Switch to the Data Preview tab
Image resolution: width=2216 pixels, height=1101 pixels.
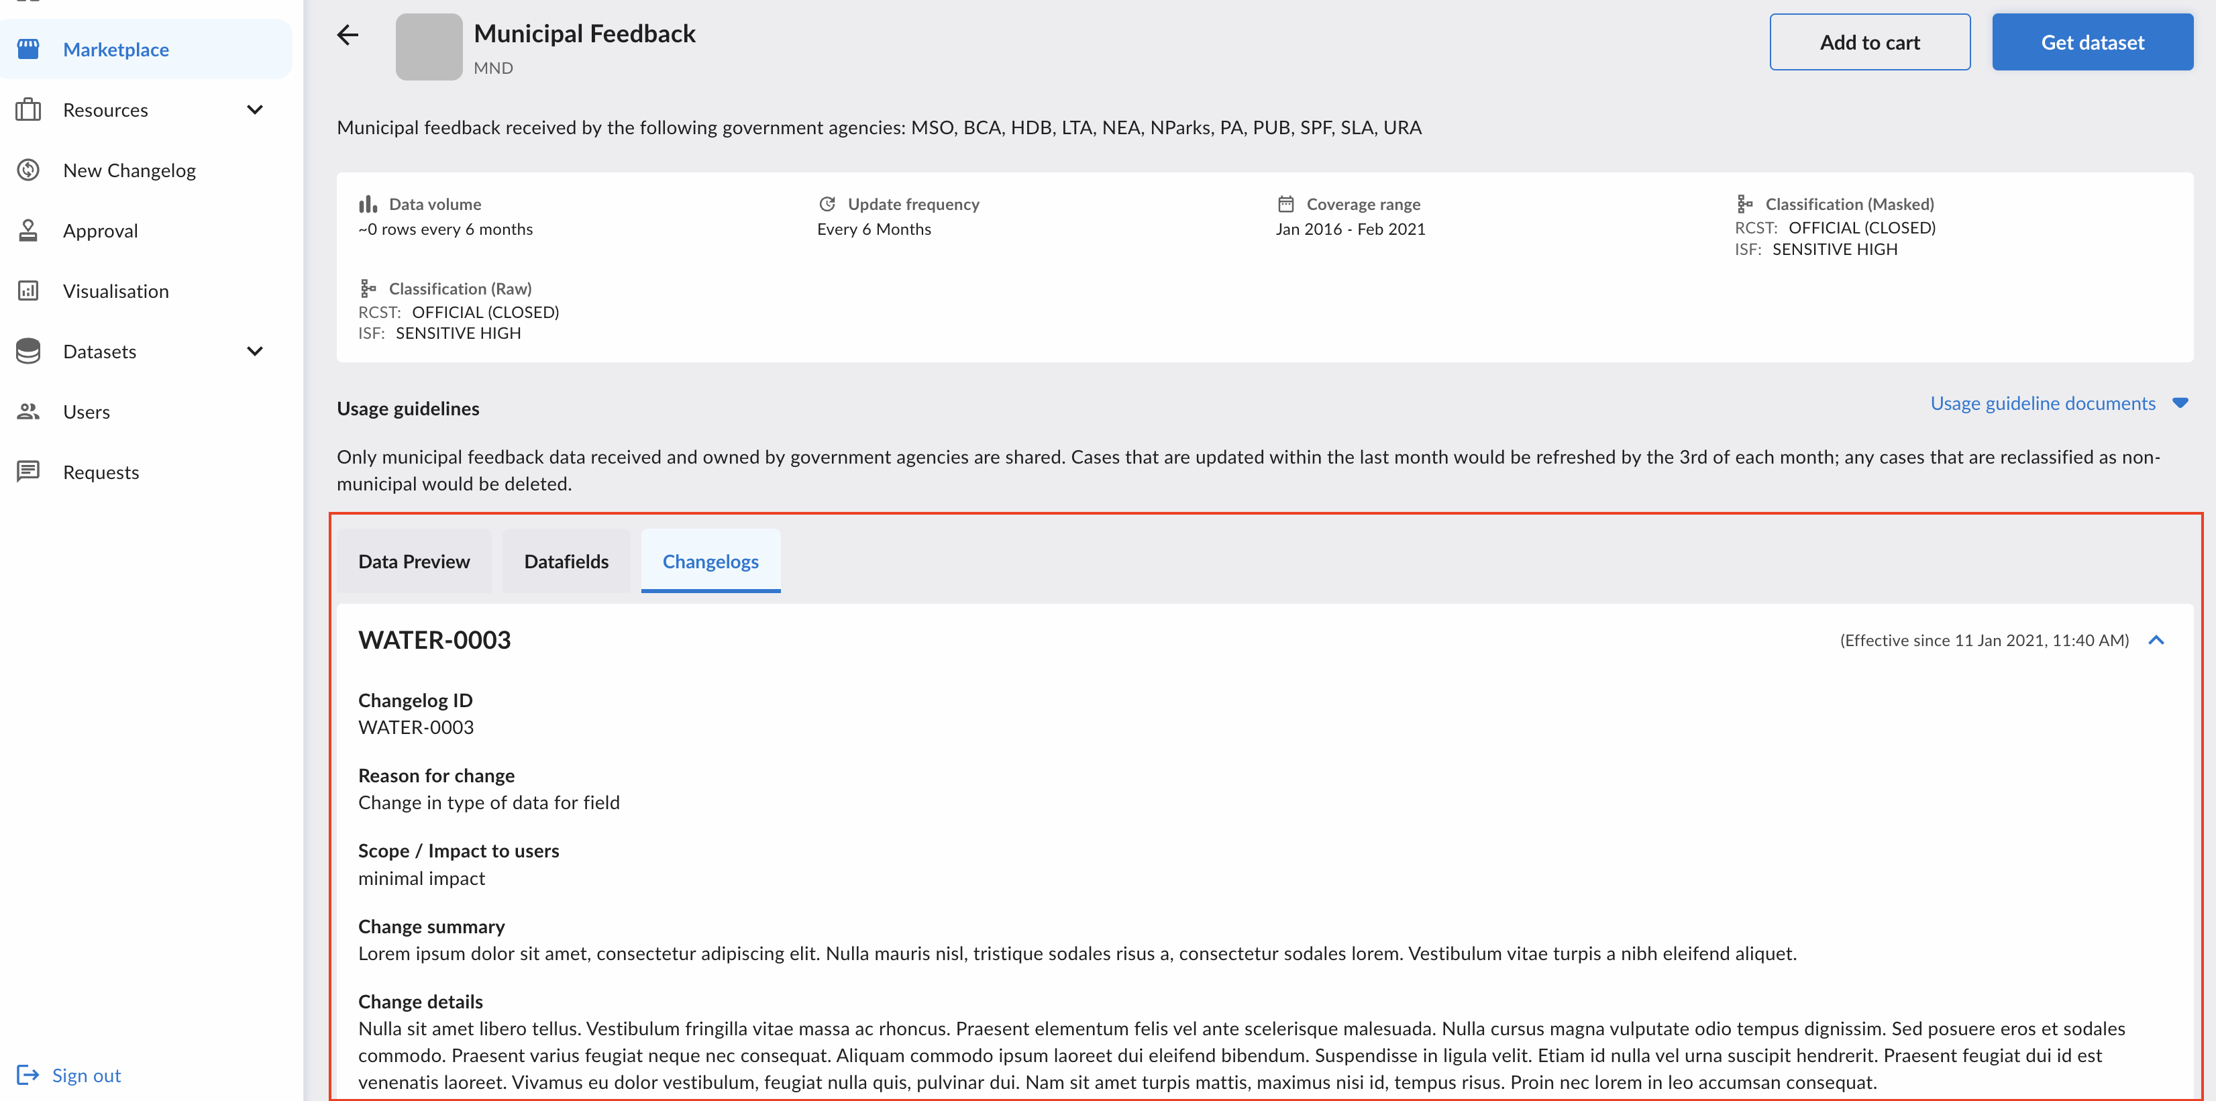[414, 561]
